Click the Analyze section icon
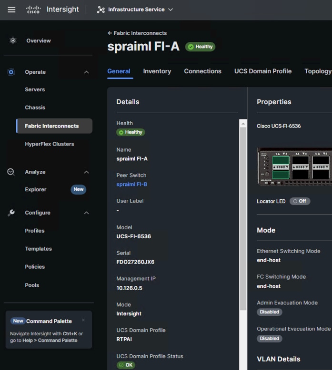332x370 pixels. (x=11, y=172)
